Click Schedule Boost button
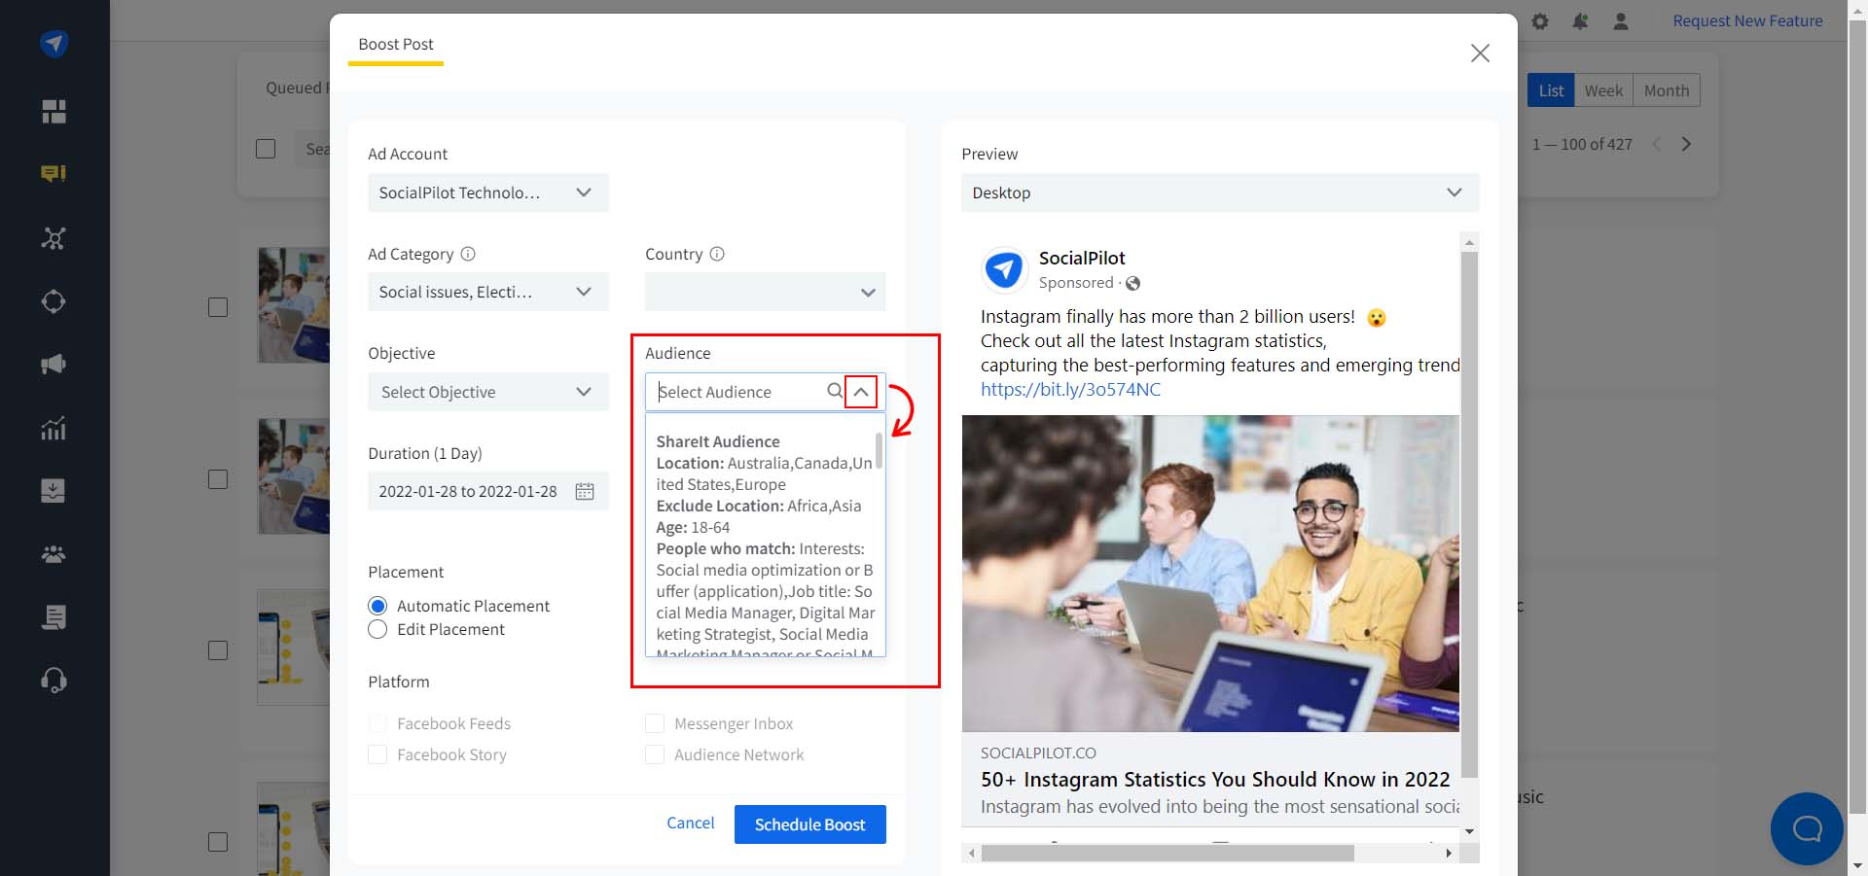Screen dimensions: 1868x876 (x=810, y=824)
